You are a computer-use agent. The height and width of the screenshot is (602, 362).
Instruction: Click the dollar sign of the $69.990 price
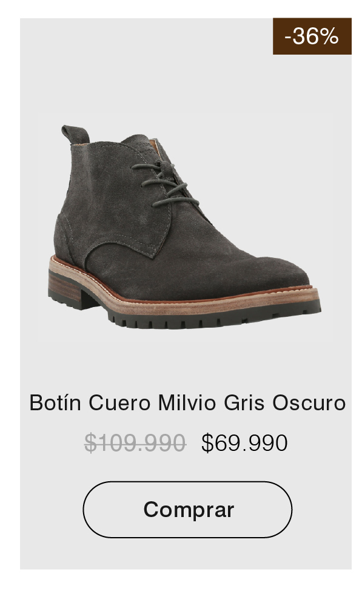point(207,442)
